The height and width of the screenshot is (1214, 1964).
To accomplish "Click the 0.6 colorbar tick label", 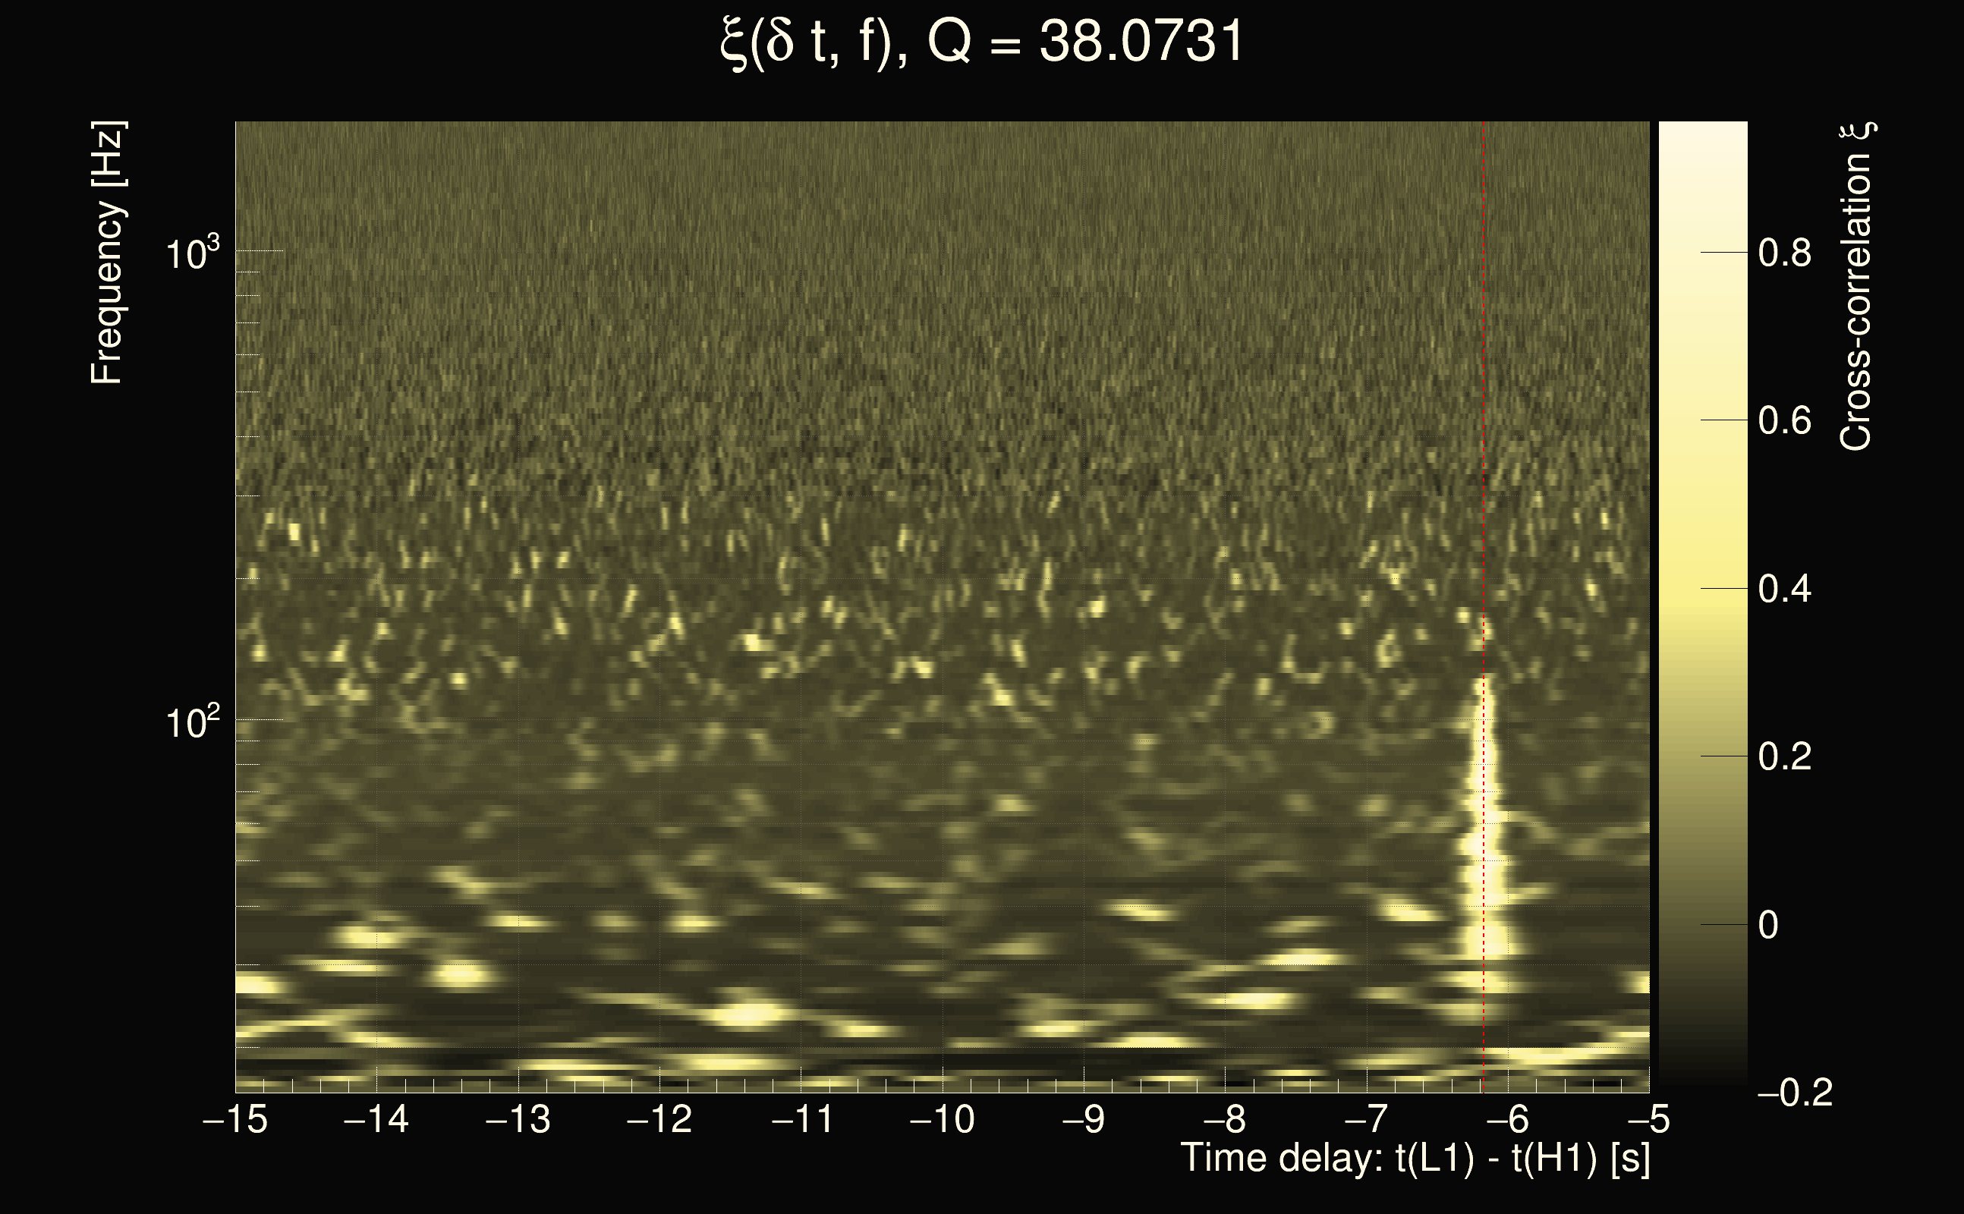I will click(1784, 422).
